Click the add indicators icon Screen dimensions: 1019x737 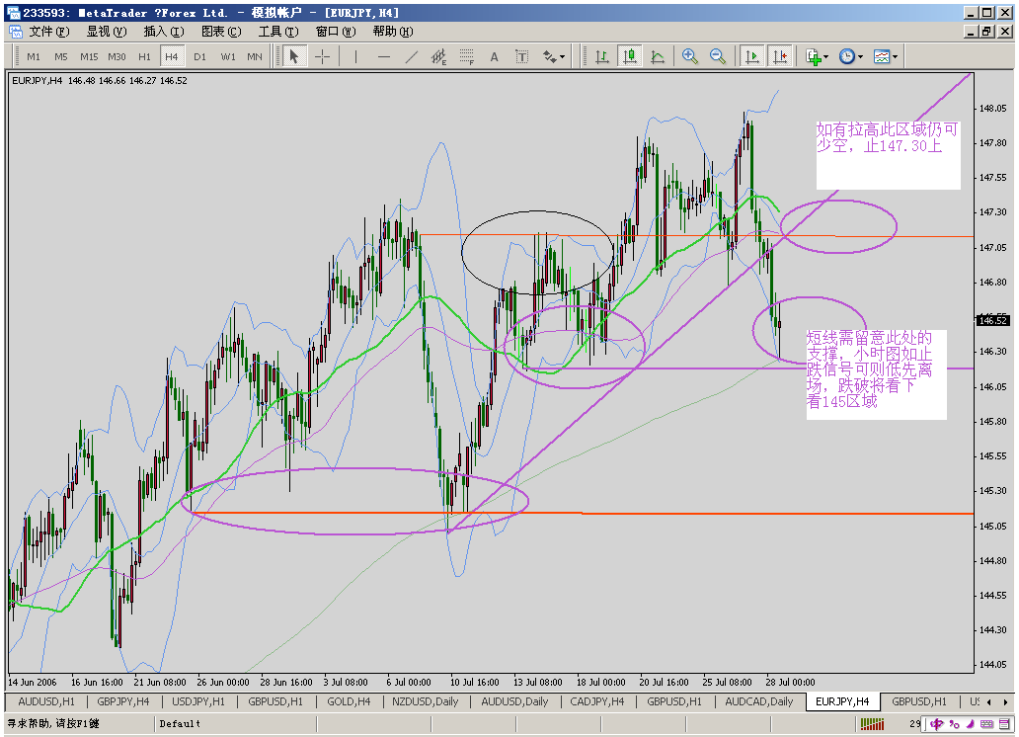click(813, 57)
